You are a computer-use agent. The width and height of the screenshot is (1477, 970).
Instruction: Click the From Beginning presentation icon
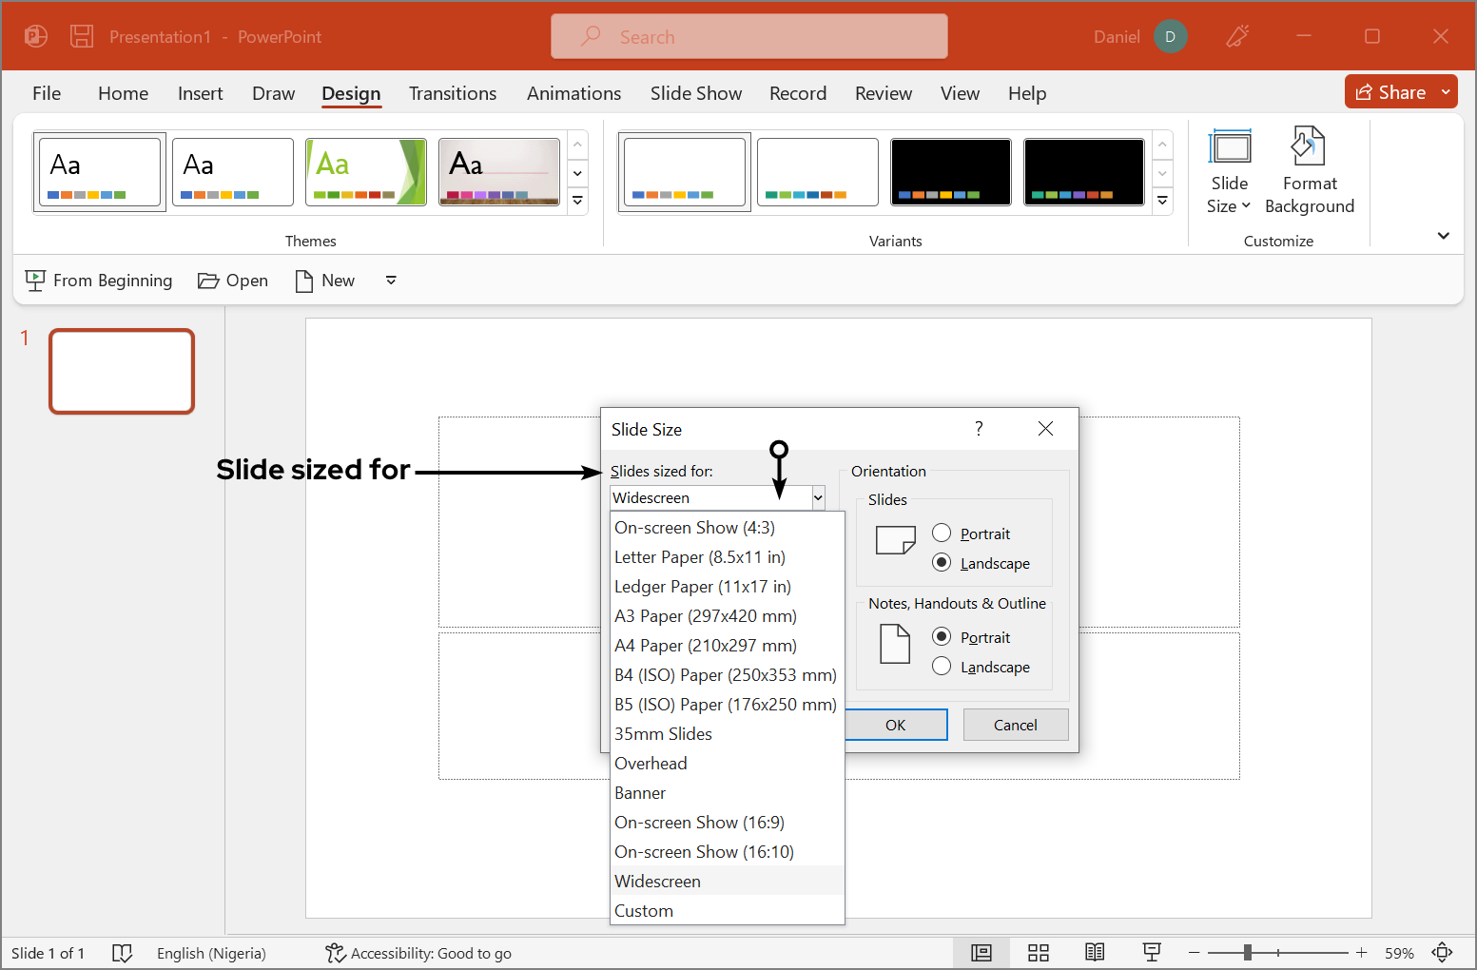(35, 281)
